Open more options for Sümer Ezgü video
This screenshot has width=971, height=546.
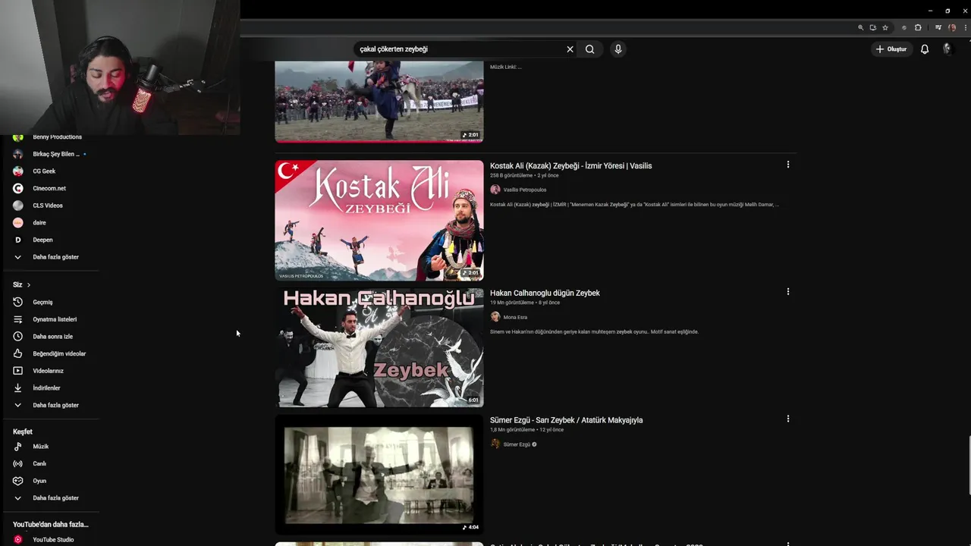[787, 419]
